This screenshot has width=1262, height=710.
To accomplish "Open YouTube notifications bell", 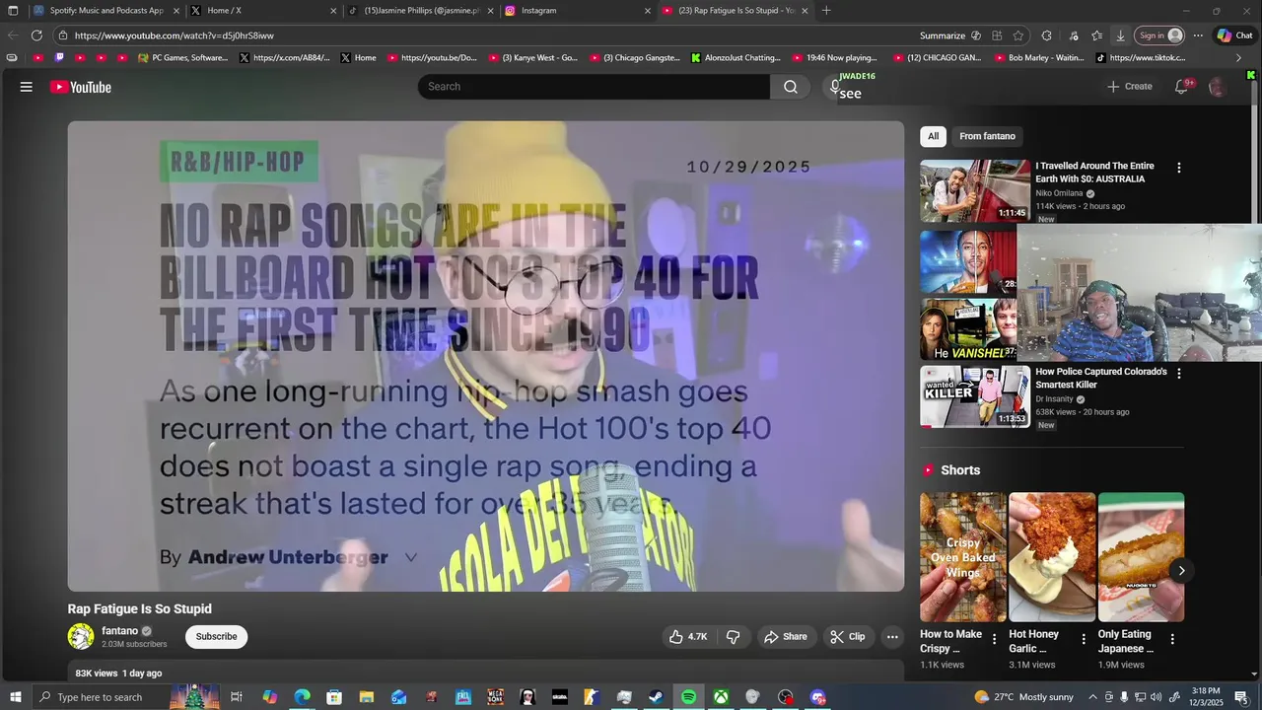I will pos(1181,87).
